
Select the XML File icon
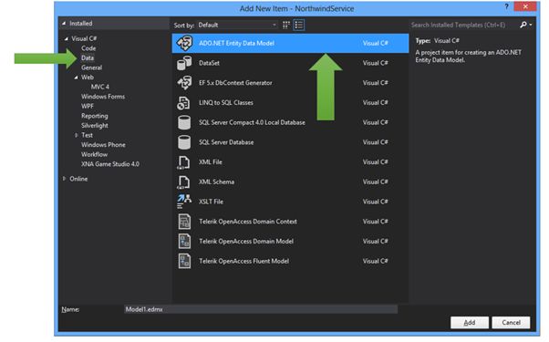tap(183, 162)
